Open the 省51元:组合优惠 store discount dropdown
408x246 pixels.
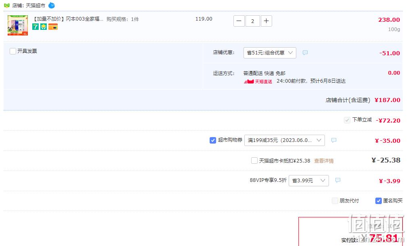(270, 53)
